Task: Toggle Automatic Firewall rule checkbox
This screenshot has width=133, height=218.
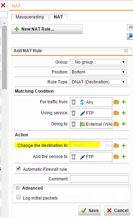Action: [19, 168]
